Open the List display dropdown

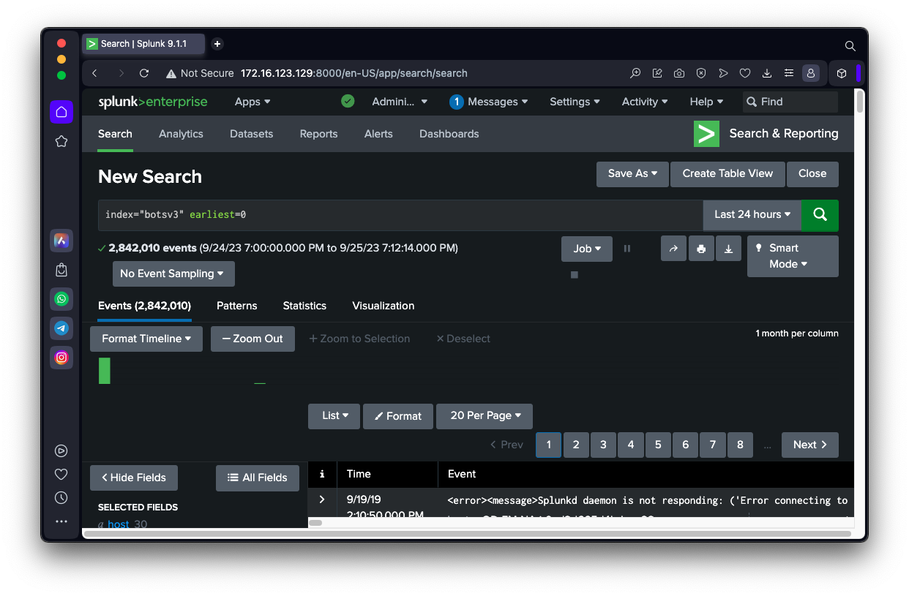[x=334, y=415]
